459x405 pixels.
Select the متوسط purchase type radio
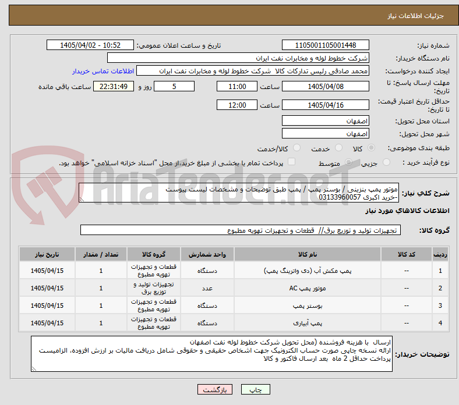pyautogui.click(x=348, y=162)
